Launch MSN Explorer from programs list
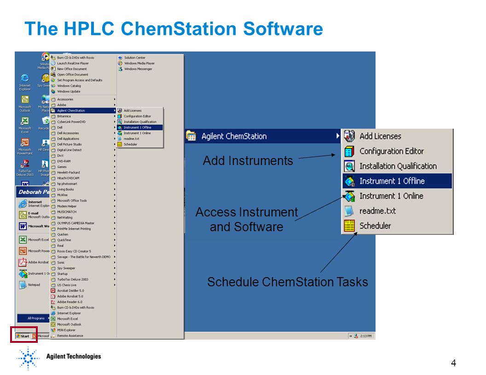486x375 pixels. point(83,330)
